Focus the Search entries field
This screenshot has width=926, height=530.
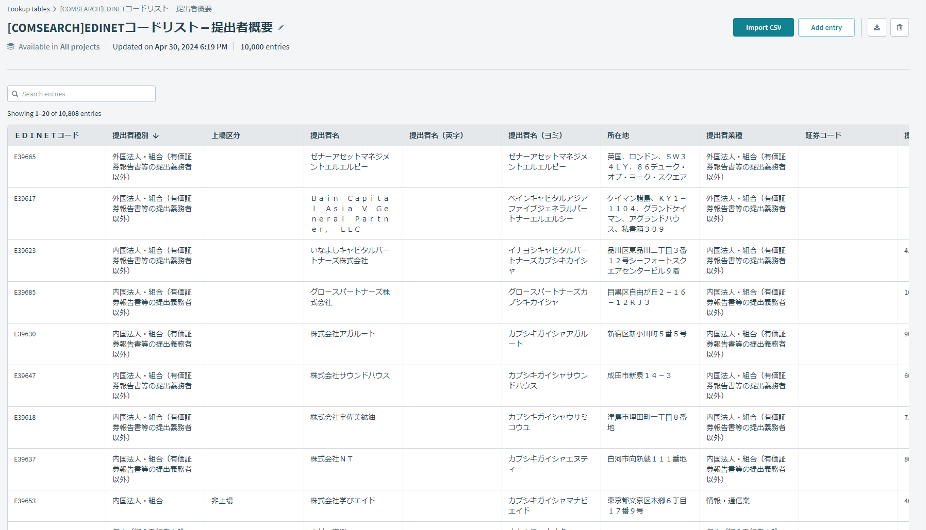tap(81, 94)
